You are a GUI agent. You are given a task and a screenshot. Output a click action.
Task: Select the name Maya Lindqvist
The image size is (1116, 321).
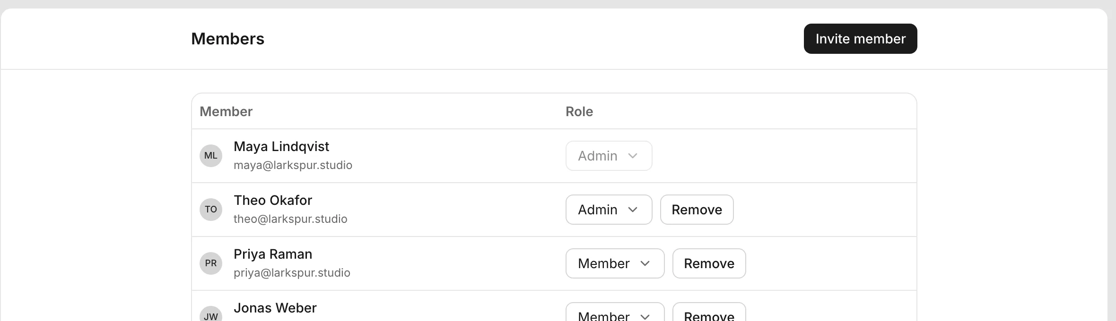[281, 147]
